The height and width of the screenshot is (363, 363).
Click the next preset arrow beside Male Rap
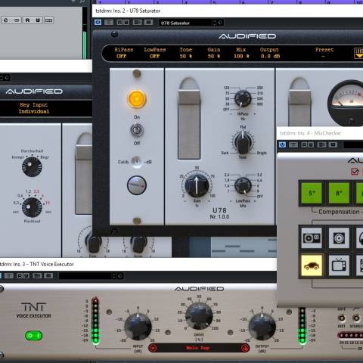(244, 348)
